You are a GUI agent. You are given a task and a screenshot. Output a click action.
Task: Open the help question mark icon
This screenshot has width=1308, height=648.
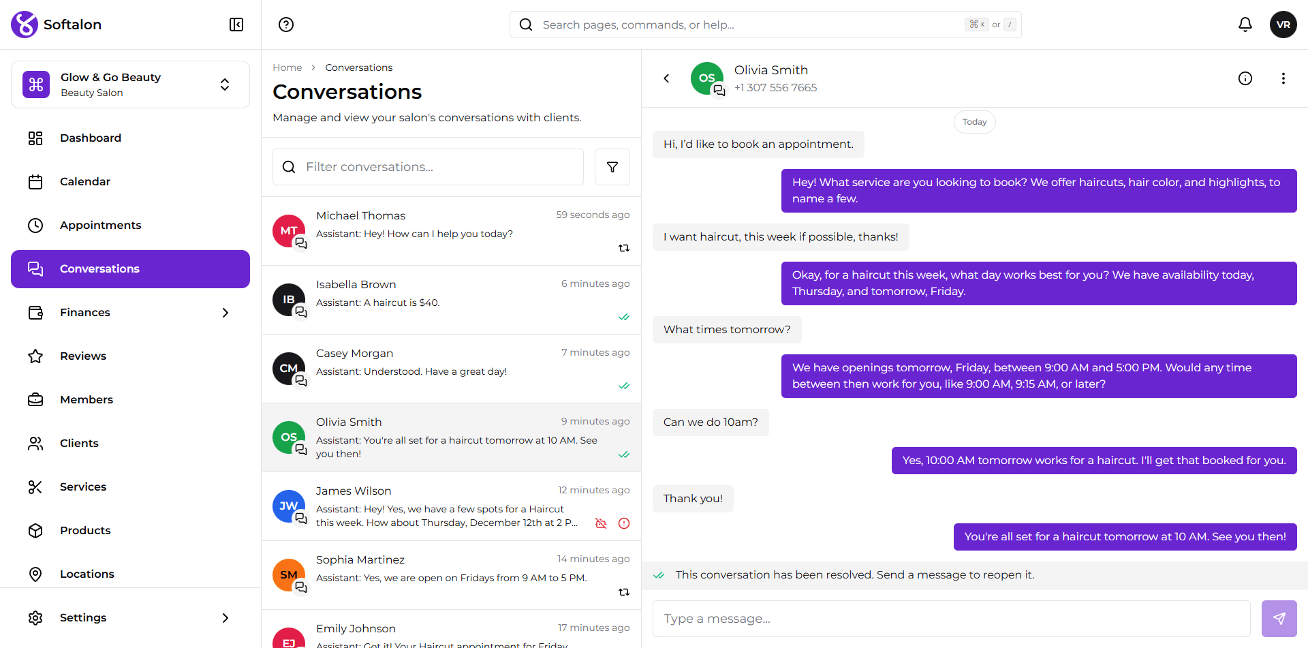pyautogui.click(x=286, y=25)
